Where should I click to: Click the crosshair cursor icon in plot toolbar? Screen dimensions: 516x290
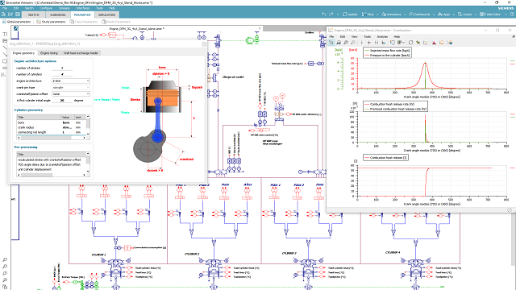pos(369,43)
